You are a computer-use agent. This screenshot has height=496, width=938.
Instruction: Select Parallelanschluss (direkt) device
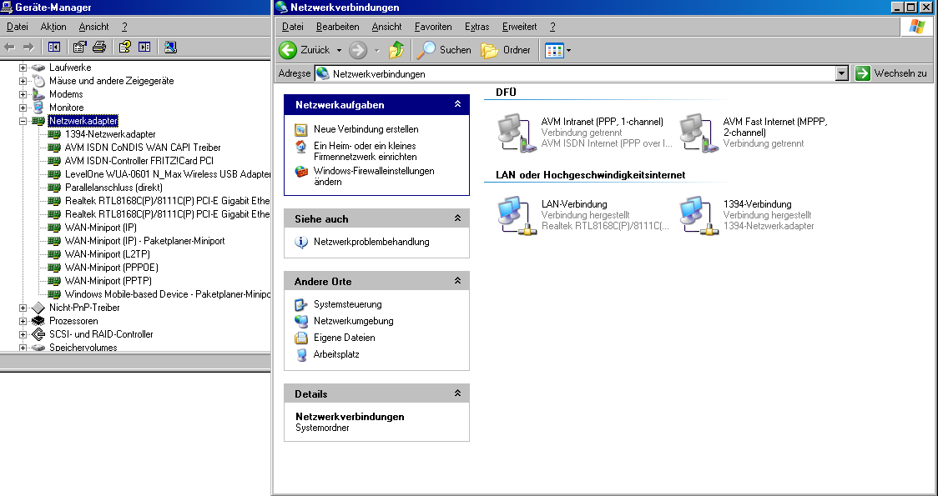coord(113,188)
